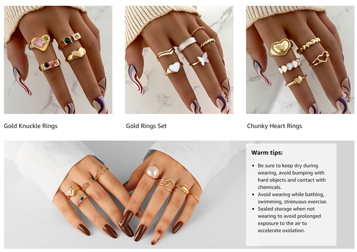Click the tip about avoiding bathing and swimming
This screenshot has height=252, width=357.
click(293, 198)
